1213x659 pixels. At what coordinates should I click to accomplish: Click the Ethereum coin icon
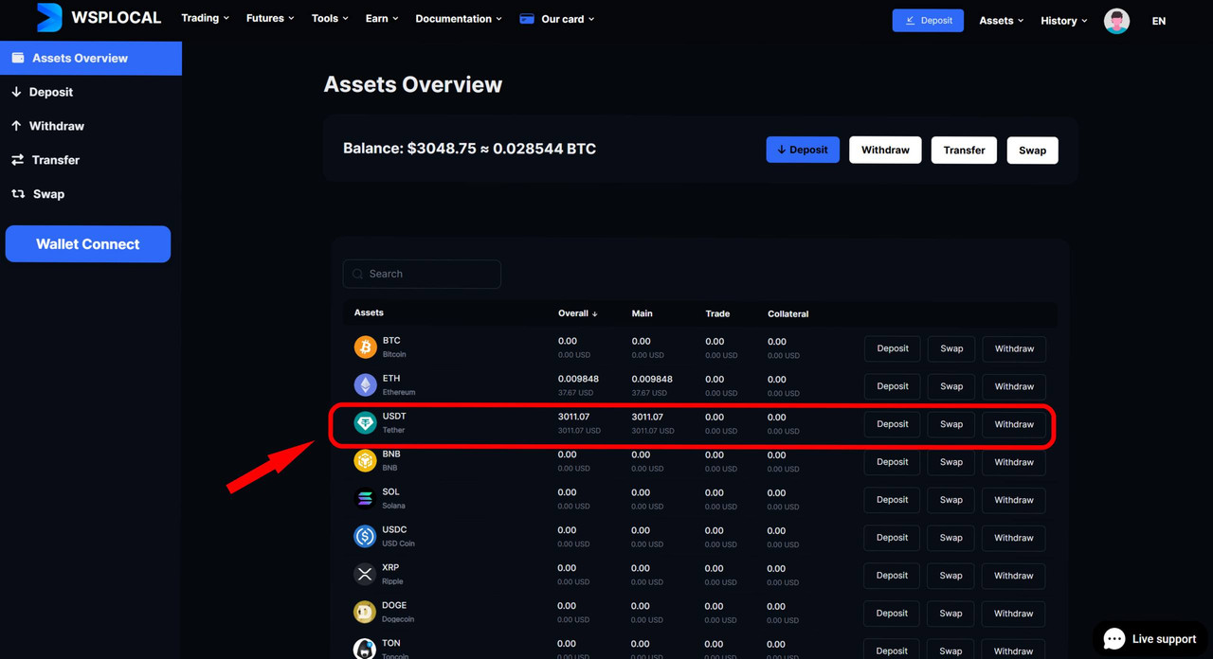click(x=365, y=385)
